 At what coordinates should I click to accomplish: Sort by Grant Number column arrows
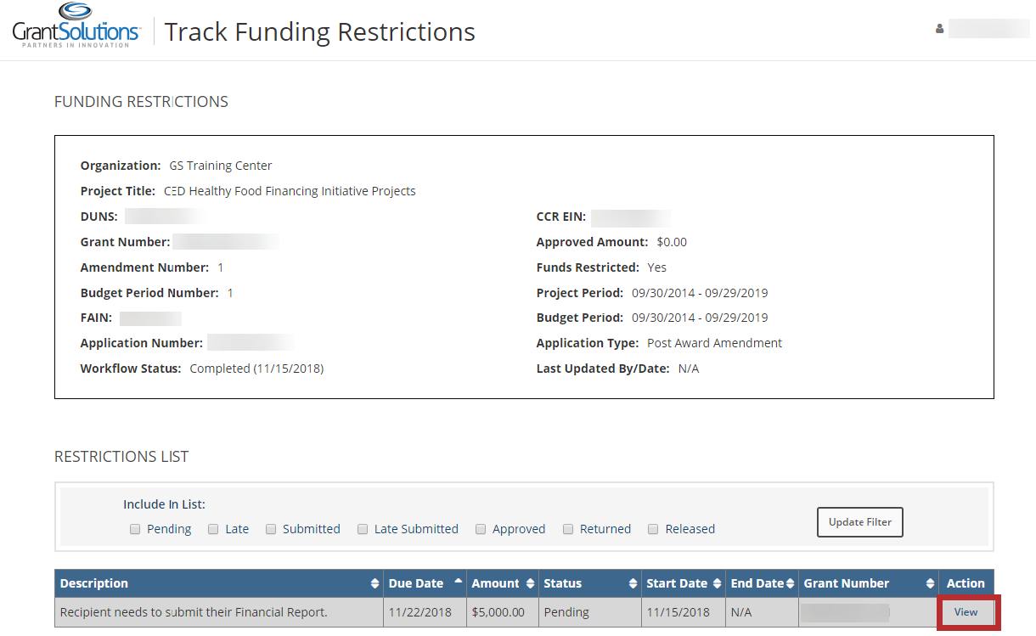931,584
